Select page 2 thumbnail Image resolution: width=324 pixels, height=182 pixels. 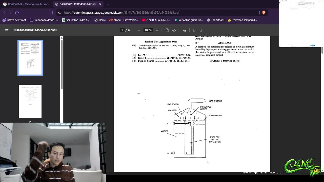coord(30,101)
